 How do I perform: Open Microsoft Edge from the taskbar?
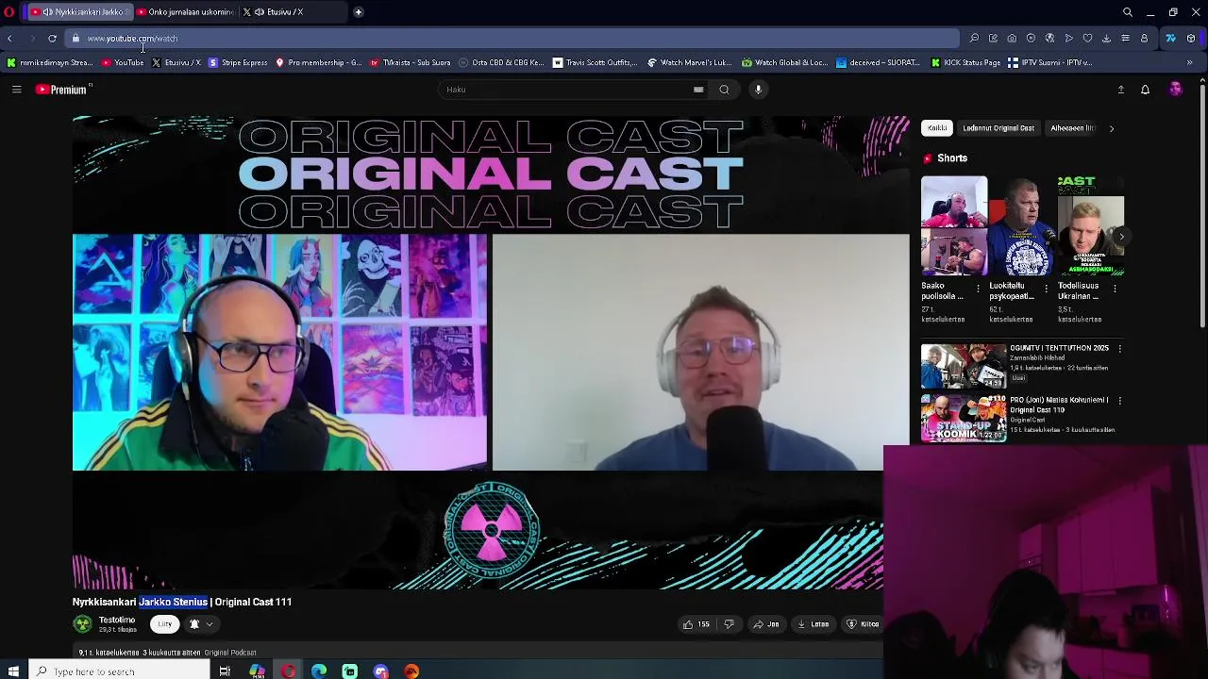pyautogui.click(x=319, y=671)
